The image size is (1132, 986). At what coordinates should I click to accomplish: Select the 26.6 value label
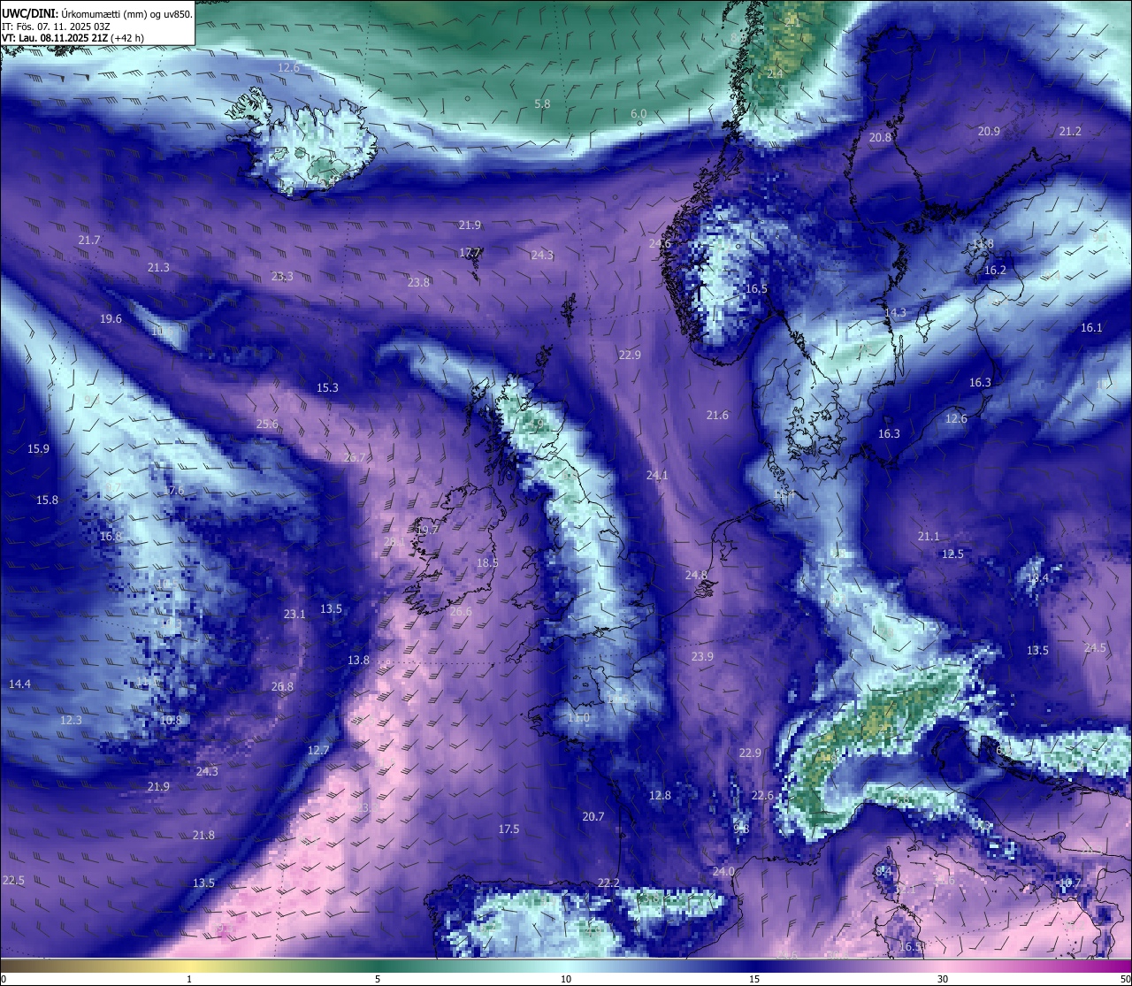pyautogui.click(x=461, y=611)
